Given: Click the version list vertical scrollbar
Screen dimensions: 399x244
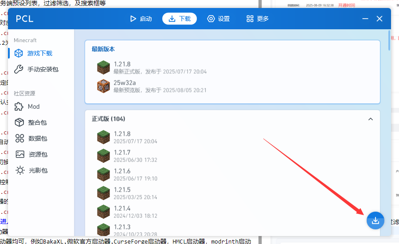Looking at the screenshot, I should [389, 40].
